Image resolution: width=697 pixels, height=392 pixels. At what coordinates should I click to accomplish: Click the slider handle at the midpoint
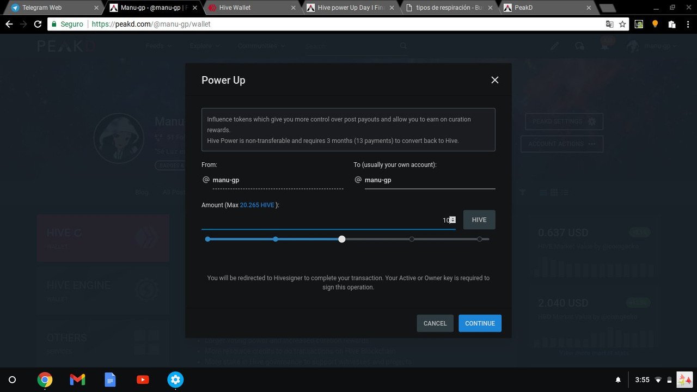point(341,239)
